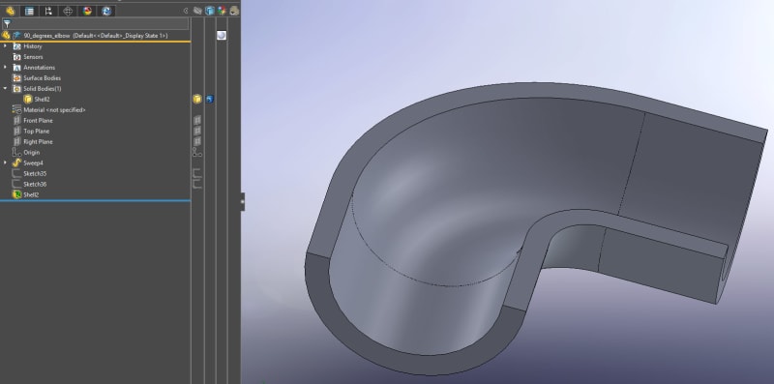This screenshot has height=384, width=774.
Task: Open the FeatureManager design tree tab
Action: pos(10,11)
